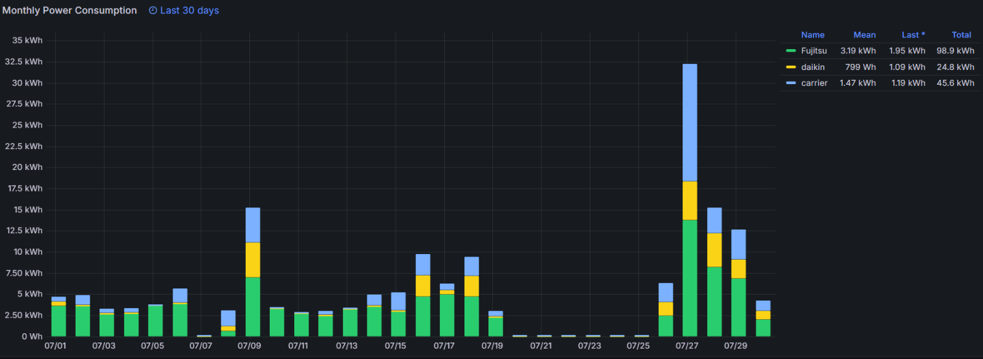Click the blue carrier segment of 07/09 bar
Image resolution: width=983 pixels, height=359 pixels.
253,225
